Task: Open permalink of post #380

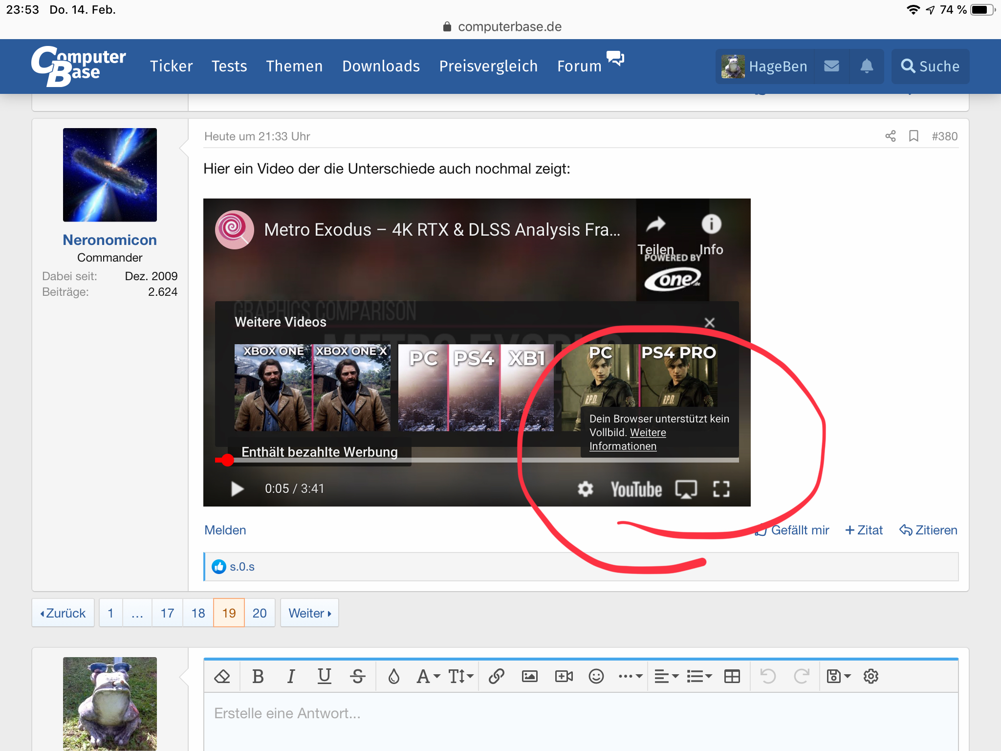Action: coord(944,136)
